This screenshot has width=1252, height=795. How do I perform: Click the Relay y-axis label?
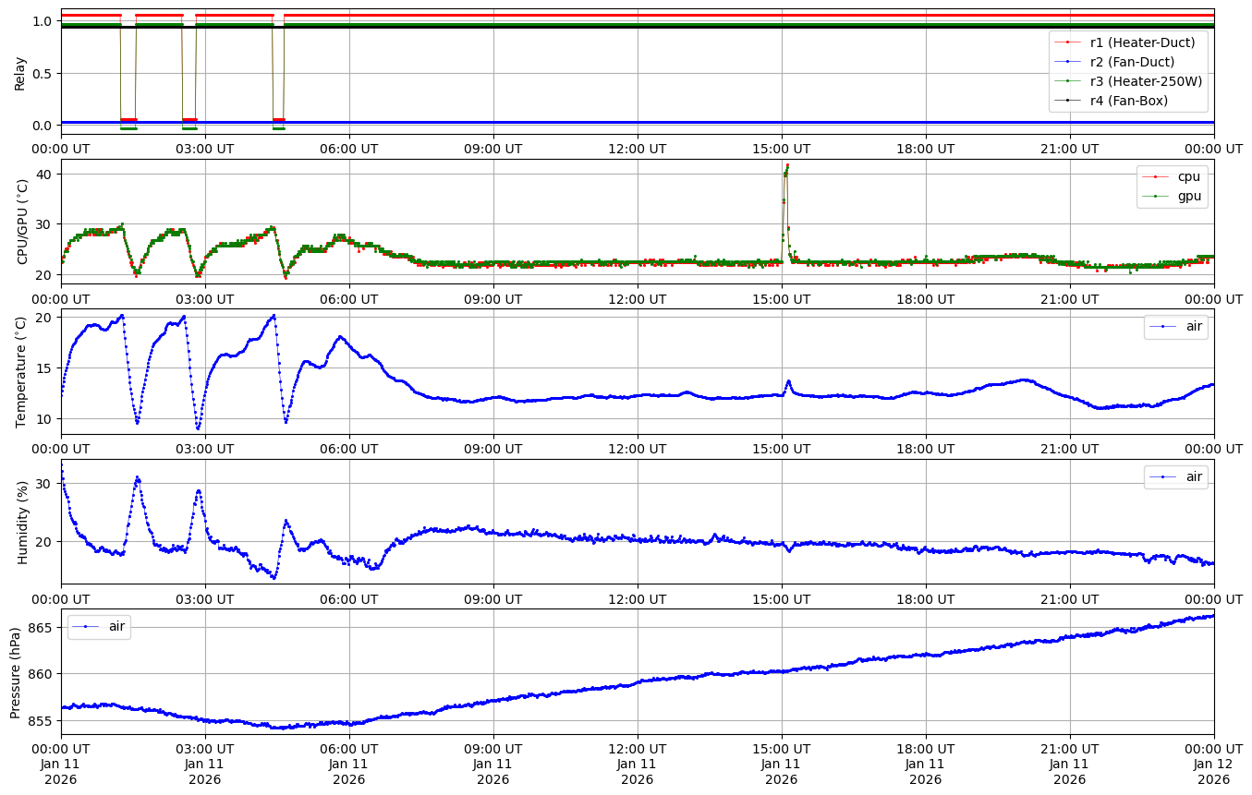[x=20, y=72]
